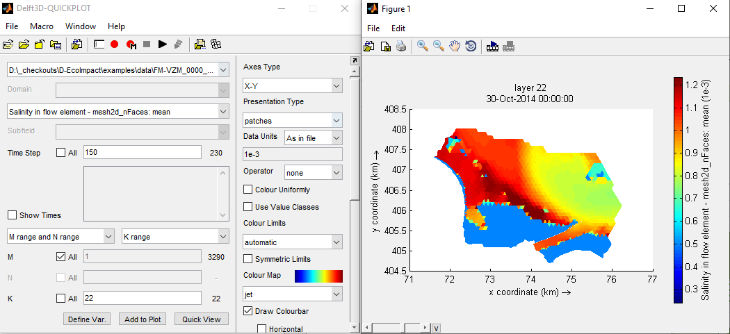Click the Quick View button
This screenshot has width=730, height=334.
201,319
